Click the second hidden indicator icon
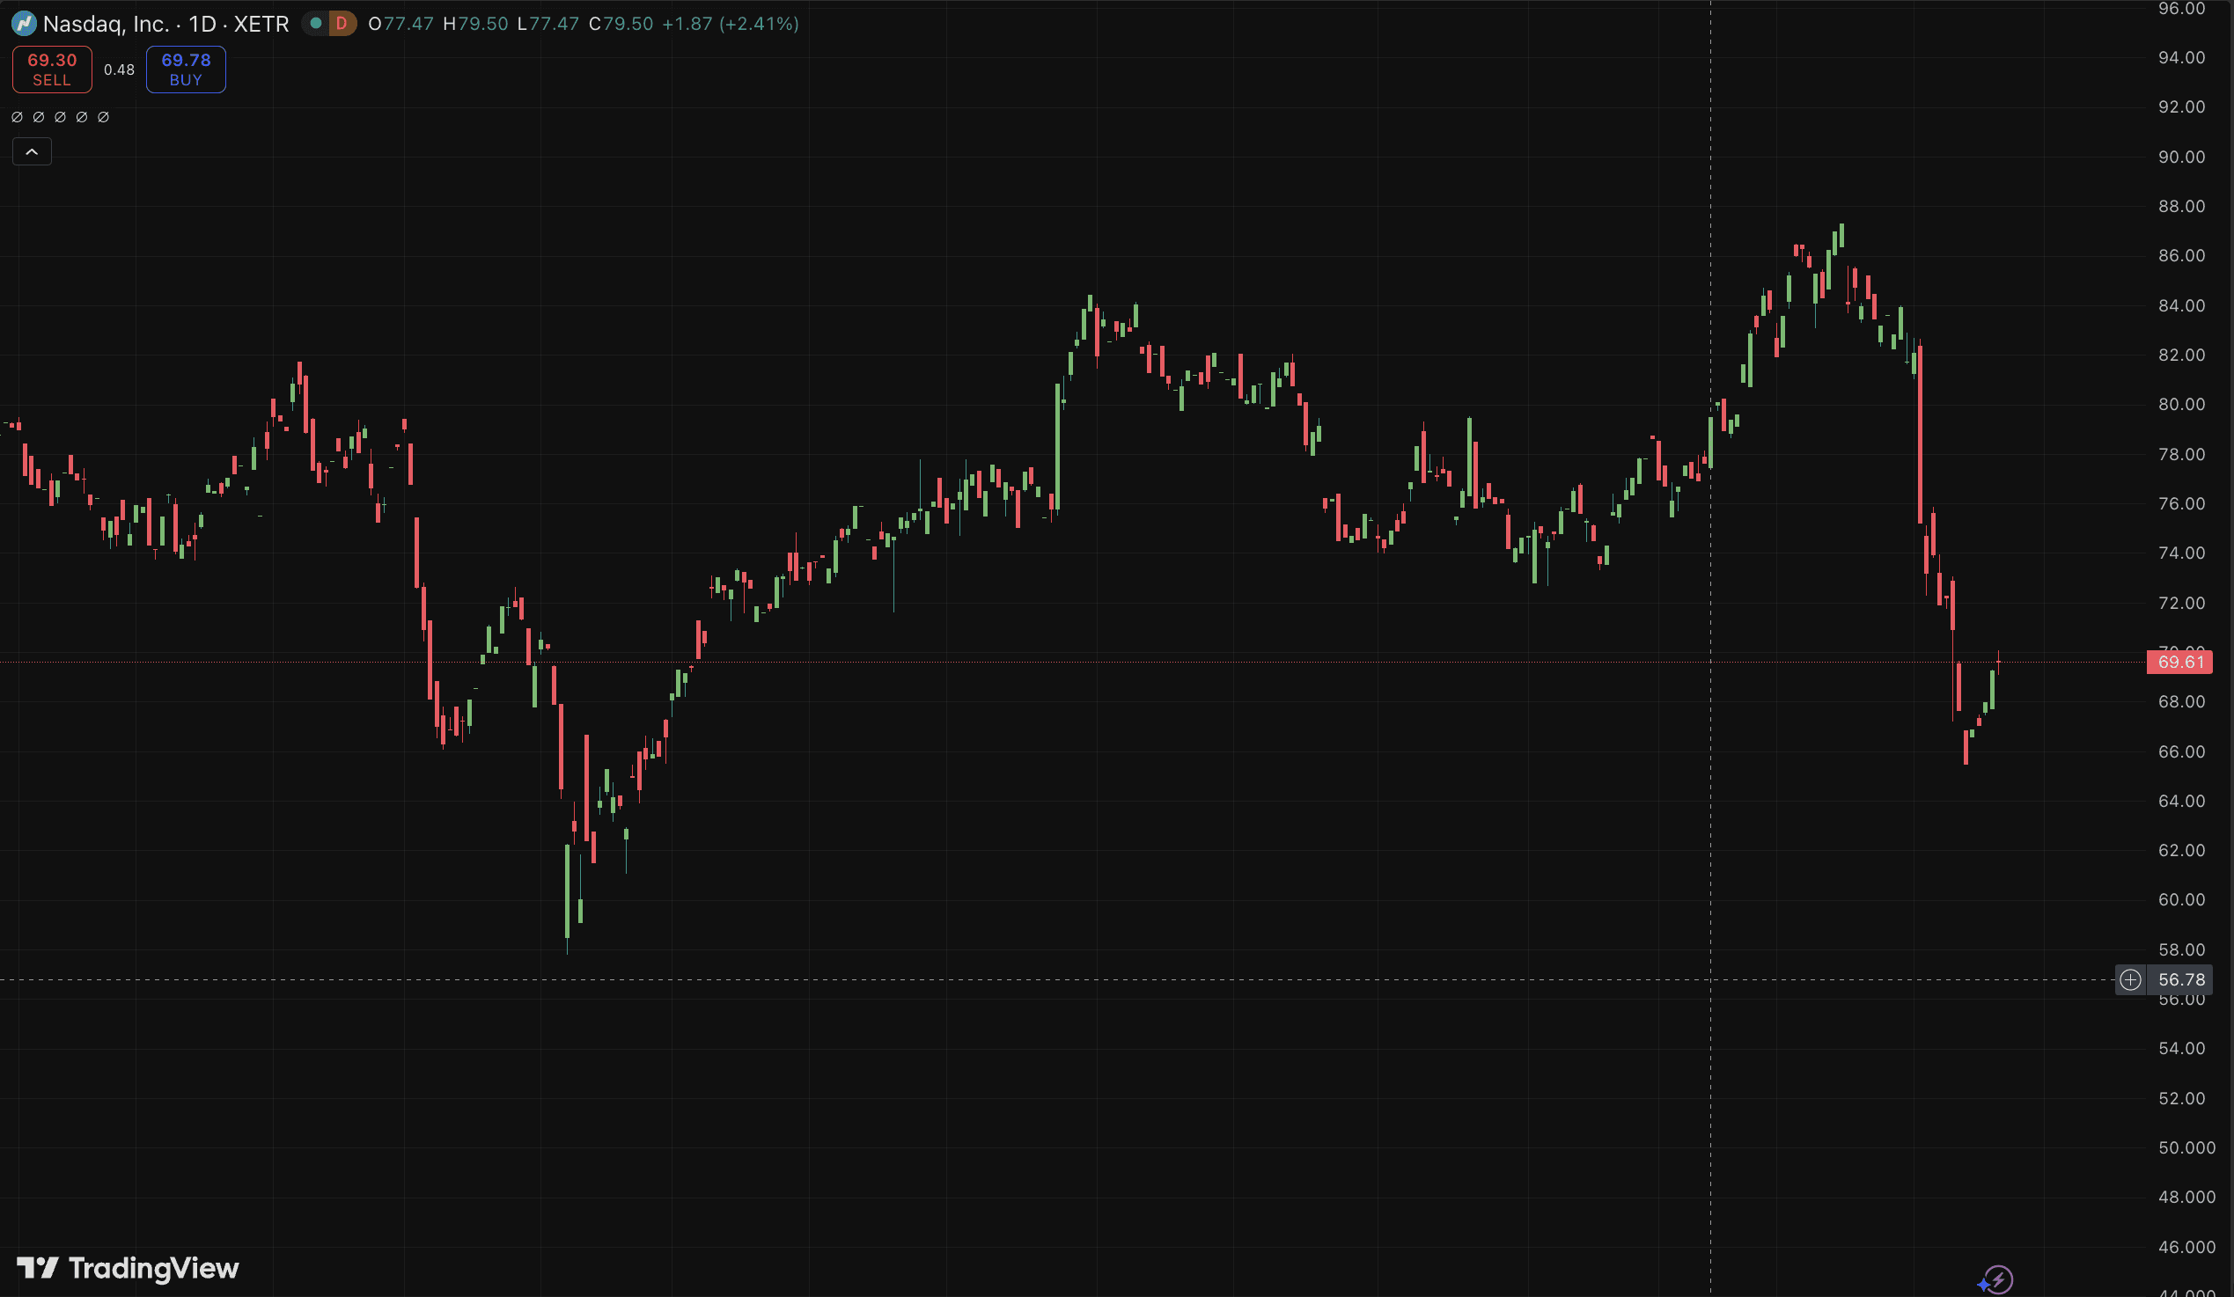Screen dimensions: 2234x1297 [x=38, y=117]
